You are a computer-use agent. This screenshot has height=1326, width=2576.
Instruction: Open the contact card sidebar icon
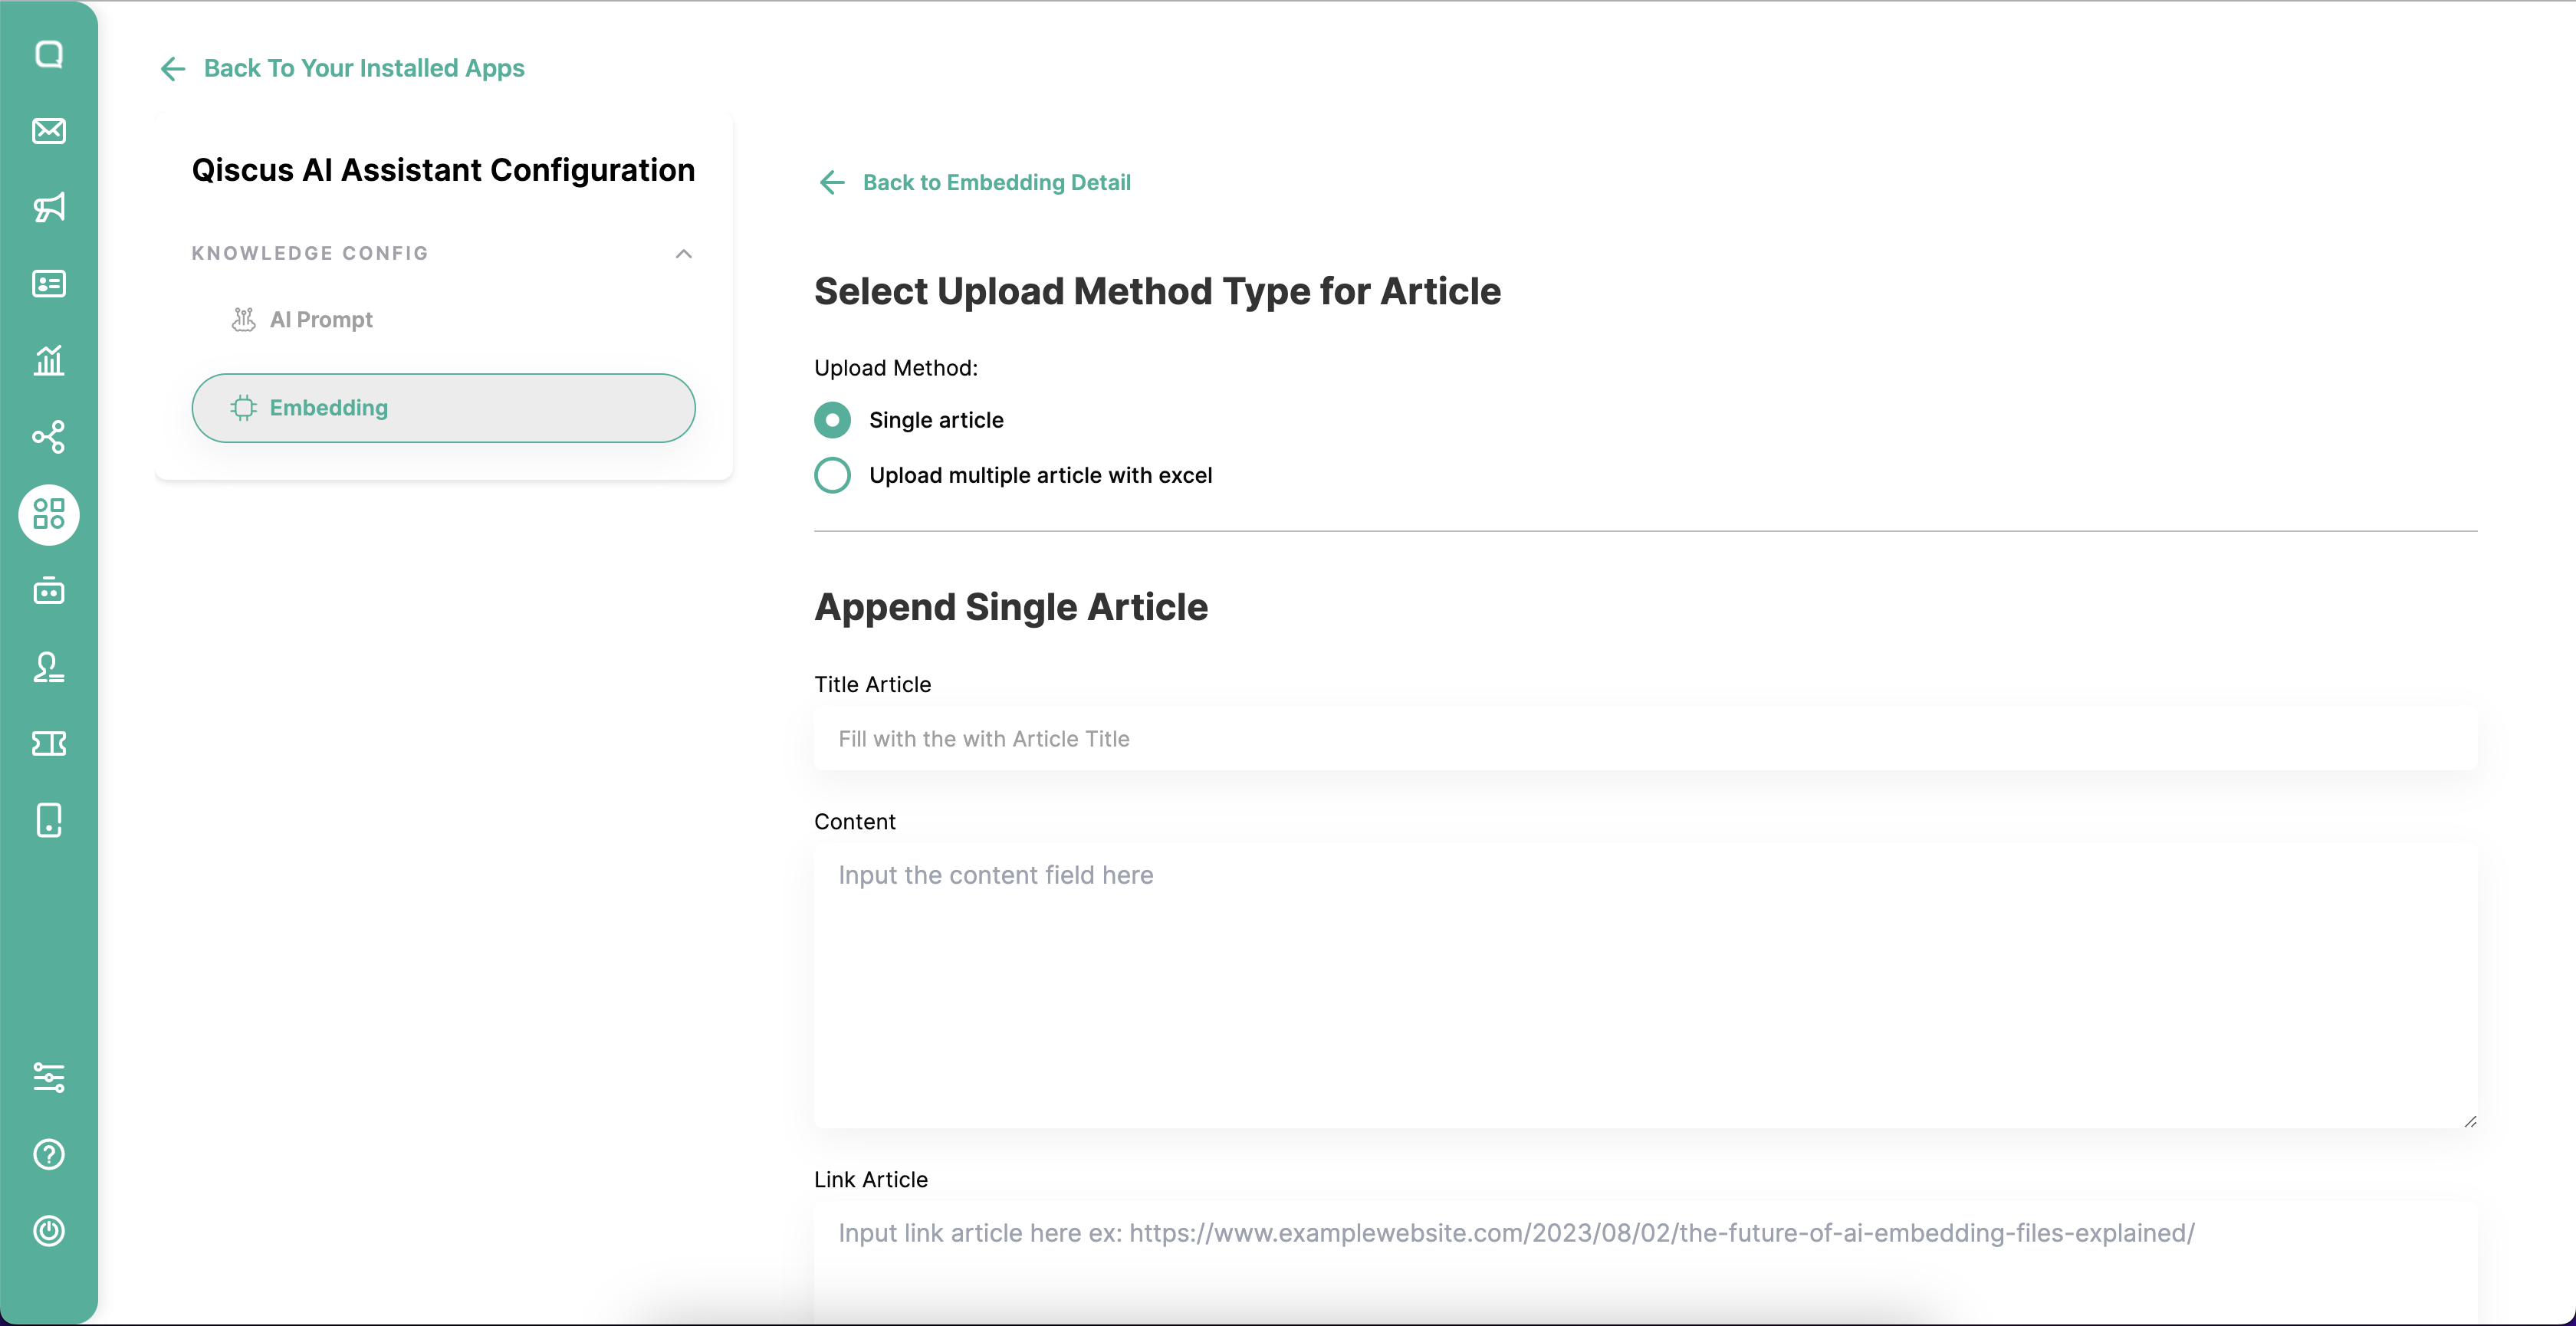49,284
